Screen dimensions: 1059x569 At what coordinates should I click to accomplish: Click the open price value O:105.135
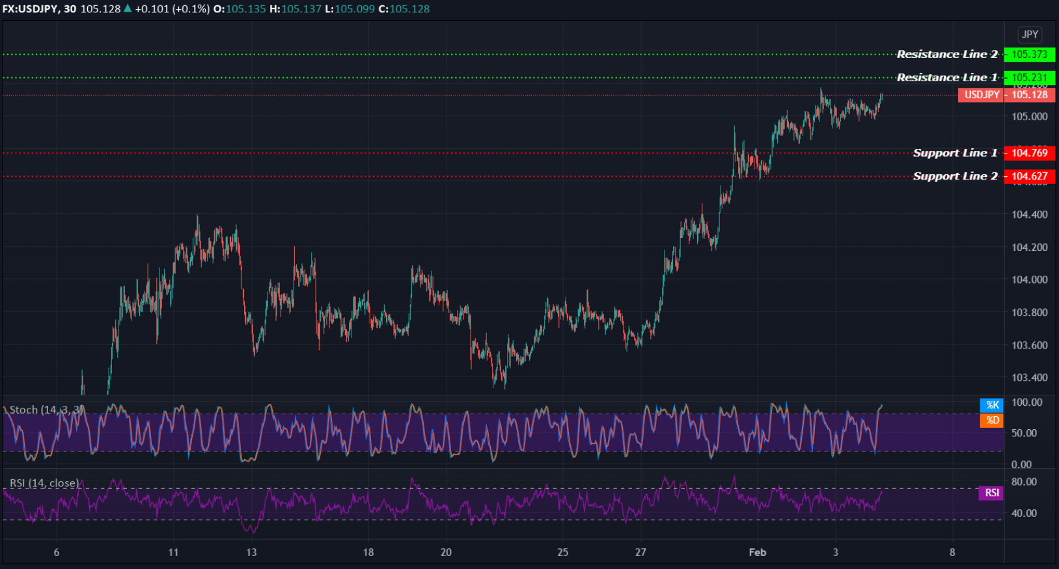[240, 9]
